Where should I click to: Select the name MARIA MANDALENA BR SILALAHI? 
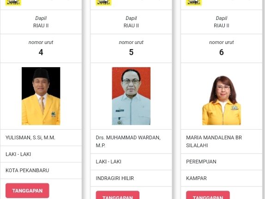tap(214, 142)
